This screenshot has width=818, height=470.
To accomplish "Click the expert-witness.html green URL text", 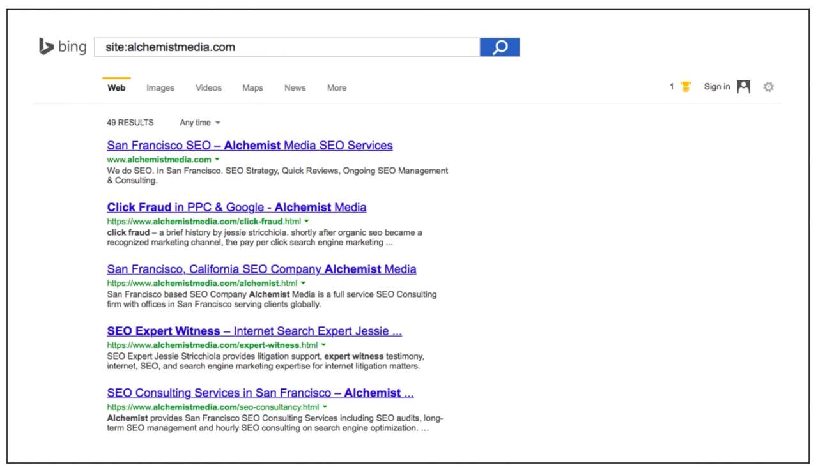I will click(x=212, y=345).
